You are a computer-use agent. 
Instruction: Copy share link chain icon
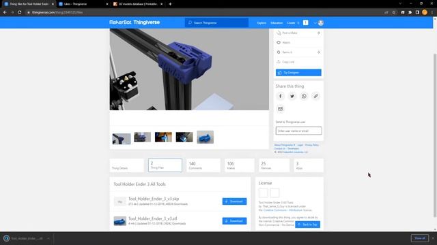315,96
